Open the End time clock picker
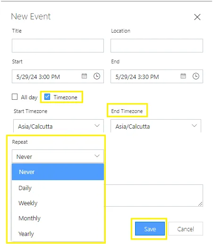 [196, 76]
